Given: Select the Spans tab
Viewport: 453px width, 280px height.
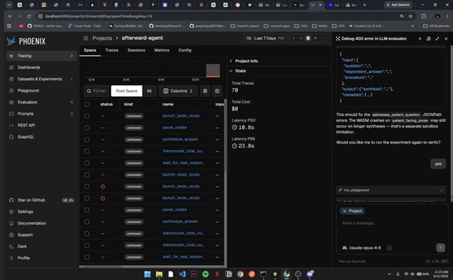Looking at the screenshot, I should 90,50.
